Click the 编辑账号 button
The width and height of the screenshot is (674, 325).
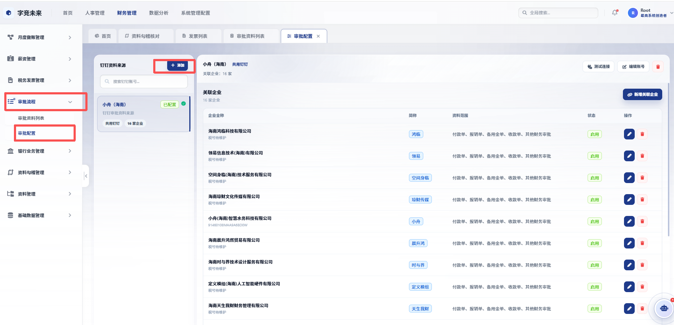click(x=633, y=67)
